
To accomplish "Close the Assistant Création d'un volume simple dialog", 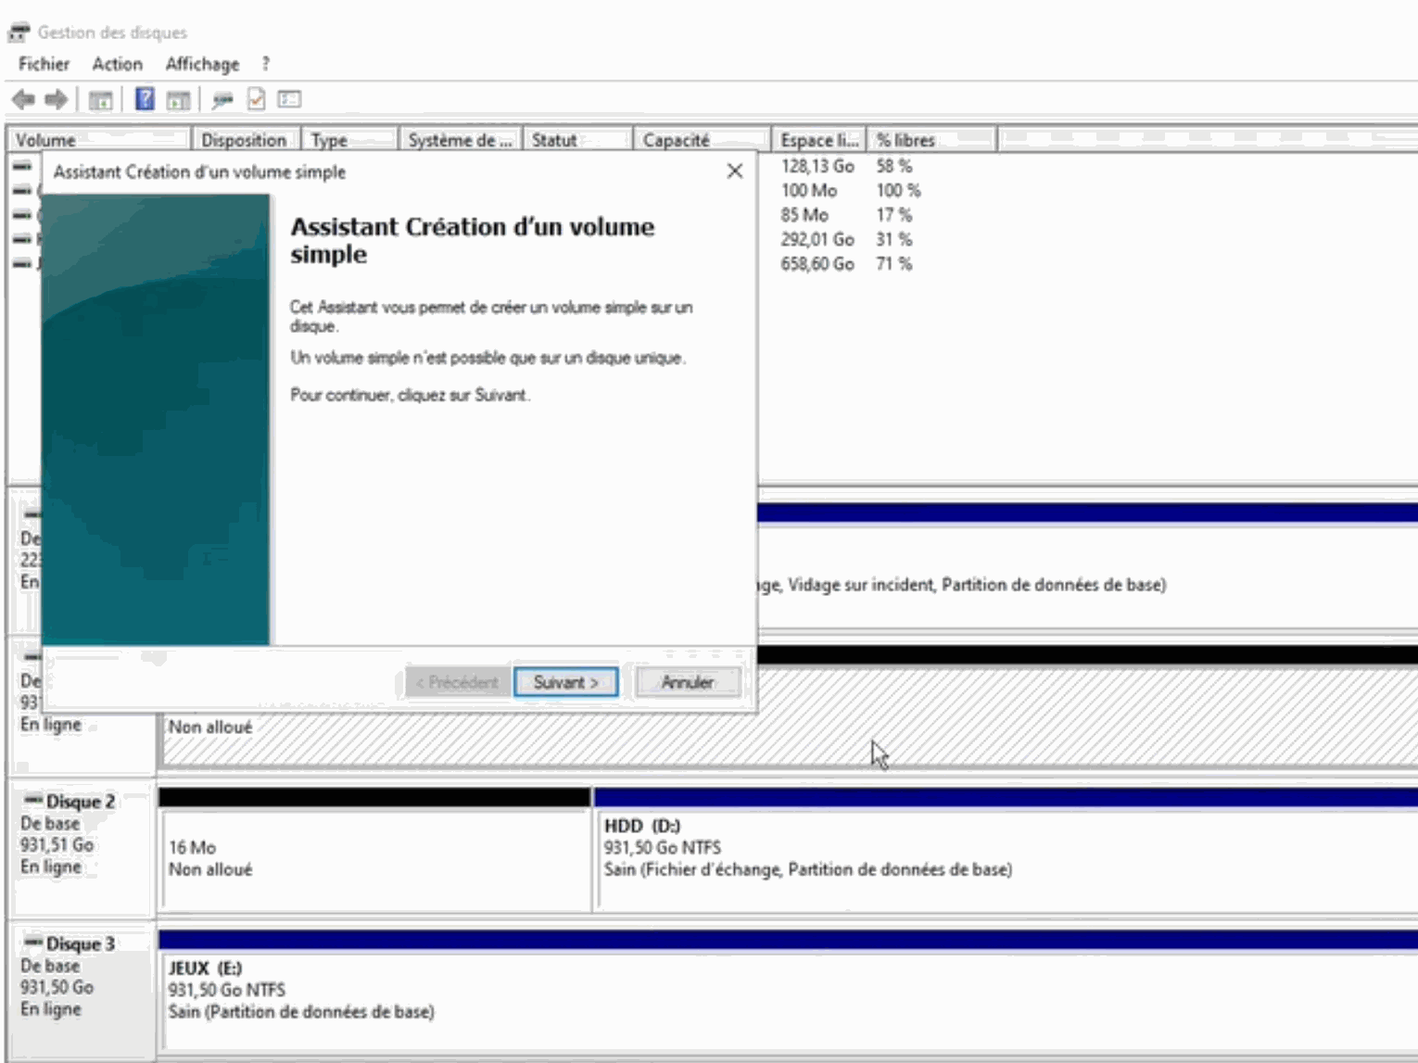I will [x=735, y=171].
